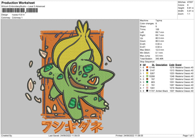Viewport: 195px width, 138px height.
Task: Click 'Printed: 24/06/2022 11:08:05'
Action: click(129, 135)
